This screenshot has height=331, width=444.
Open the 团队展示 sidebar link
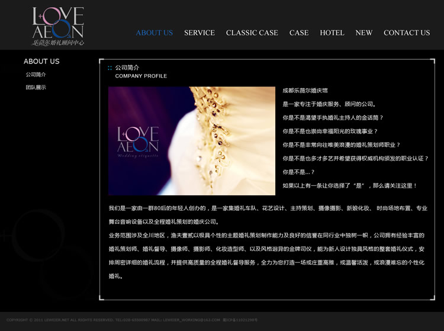[36, 87]
